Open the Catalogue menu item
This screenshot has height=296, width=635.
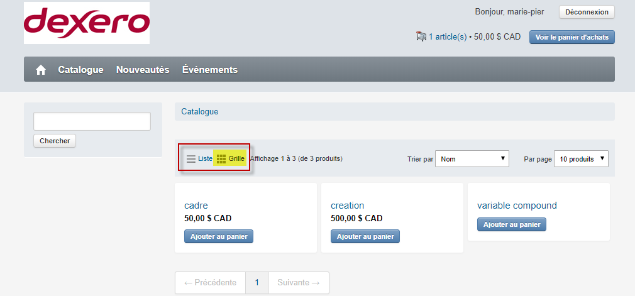[80, 70]
